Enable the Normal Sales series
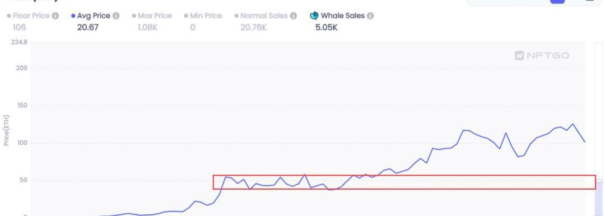 261,16
